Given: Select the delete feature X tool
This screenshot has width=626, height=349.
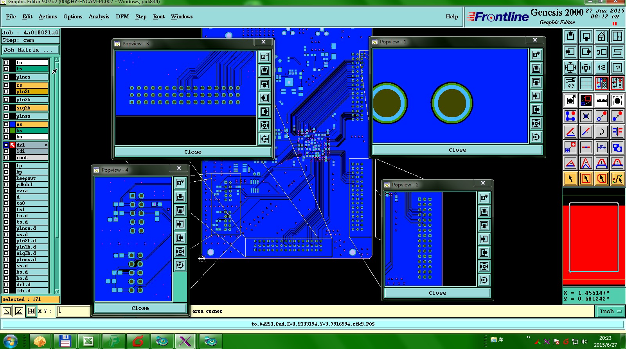Looking at the screenshot, I should [586, 116].
